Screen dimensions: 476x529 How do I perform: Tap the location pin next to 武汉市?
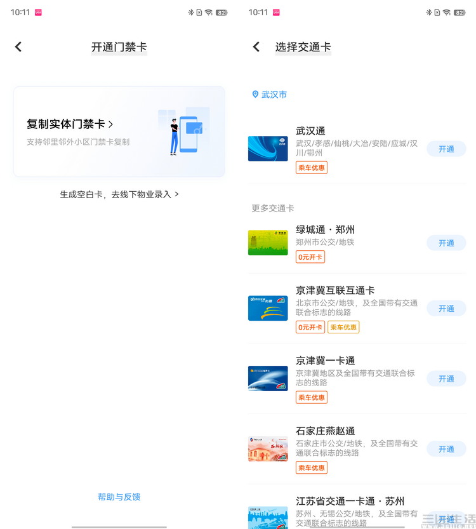[255, 94]
